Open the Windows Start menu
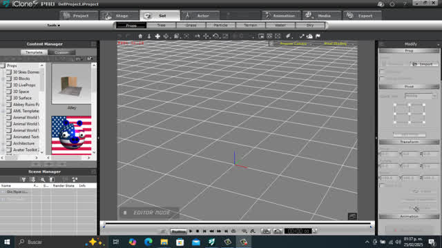The height and width of the screenshot is (248, 442). pyautogui.click(x=7, y=242)
